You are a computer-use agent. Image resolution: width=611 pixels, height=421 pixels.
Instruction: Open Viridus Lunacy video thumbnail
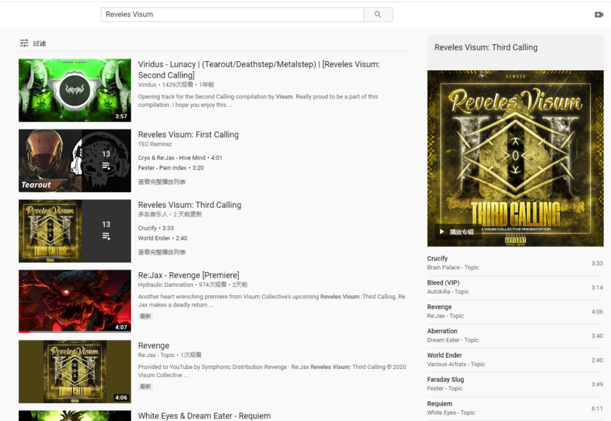pyautogui.click(x=75, y=91)
